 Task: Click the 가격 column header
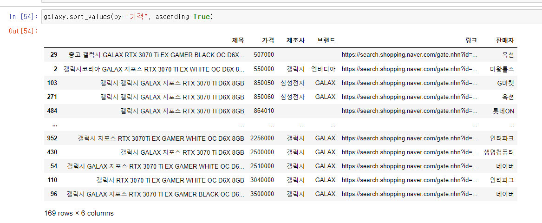(x=268, y=40)
